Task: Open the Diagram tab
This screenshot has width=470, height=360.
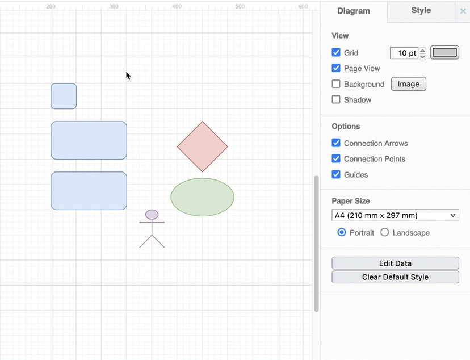Action: tap(354, 10)
